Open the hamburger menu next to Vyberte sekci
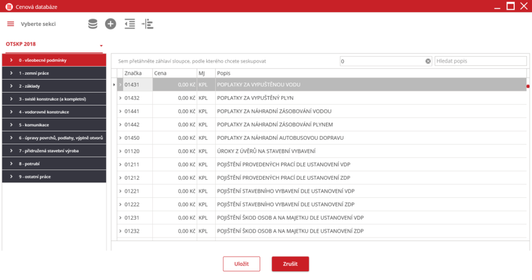532x280 pixels. point(10,24)
